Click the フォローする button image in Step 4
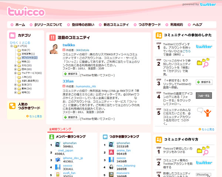 (204, 96)
